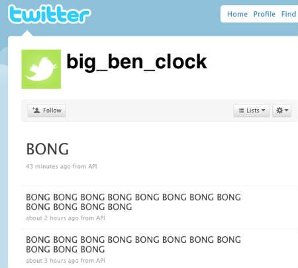
Task: Click the big_ben_clock username heading
Action: click(136, 62)
